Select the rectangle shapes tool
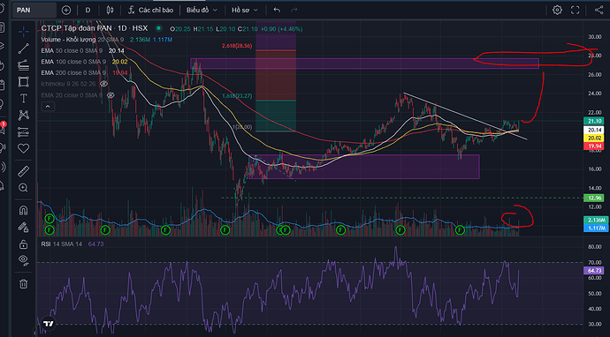 point(24,82)
